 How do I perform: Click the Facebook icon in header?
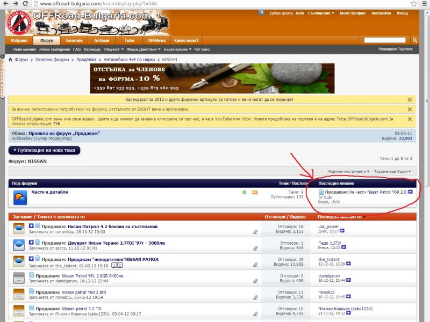pos(261,12)
